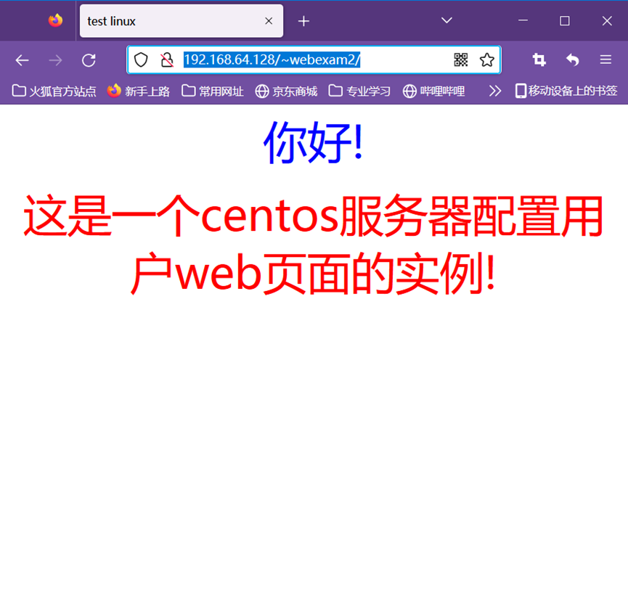The height and width of the screenshot is (601, 628).
Task: Open tracking protection shield icon
Action: [141, 60]
